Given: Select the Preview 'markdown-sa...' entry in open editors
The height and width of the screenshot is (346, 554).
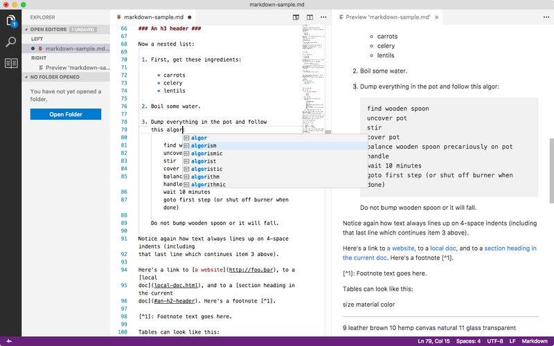Looking at the screenshot, I should coord(66,67).
